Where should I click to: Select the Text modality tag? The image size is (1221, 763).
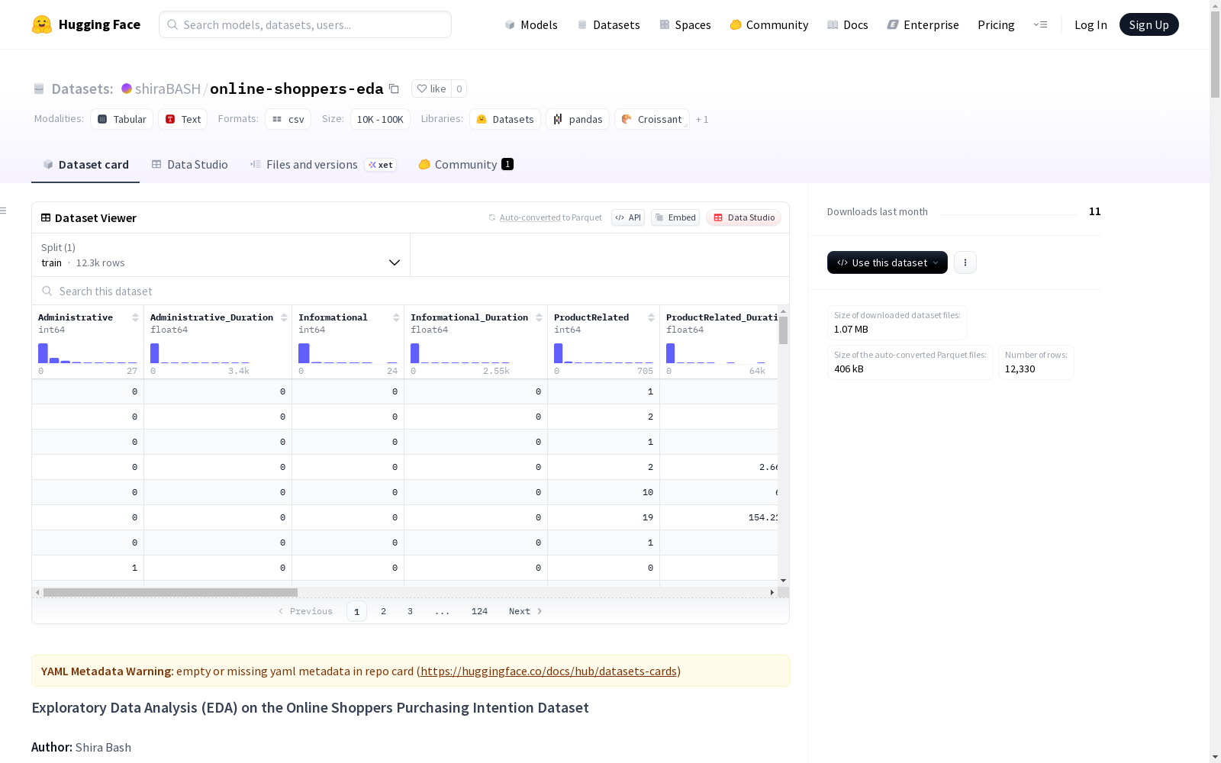tap(183, 119)
